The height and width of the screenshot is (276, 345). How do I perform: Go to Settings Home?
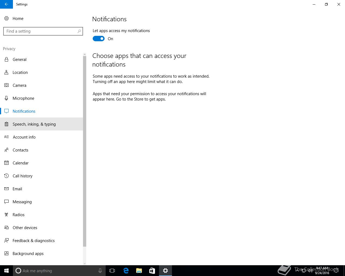pyautogui.click(x=42, y=18)
